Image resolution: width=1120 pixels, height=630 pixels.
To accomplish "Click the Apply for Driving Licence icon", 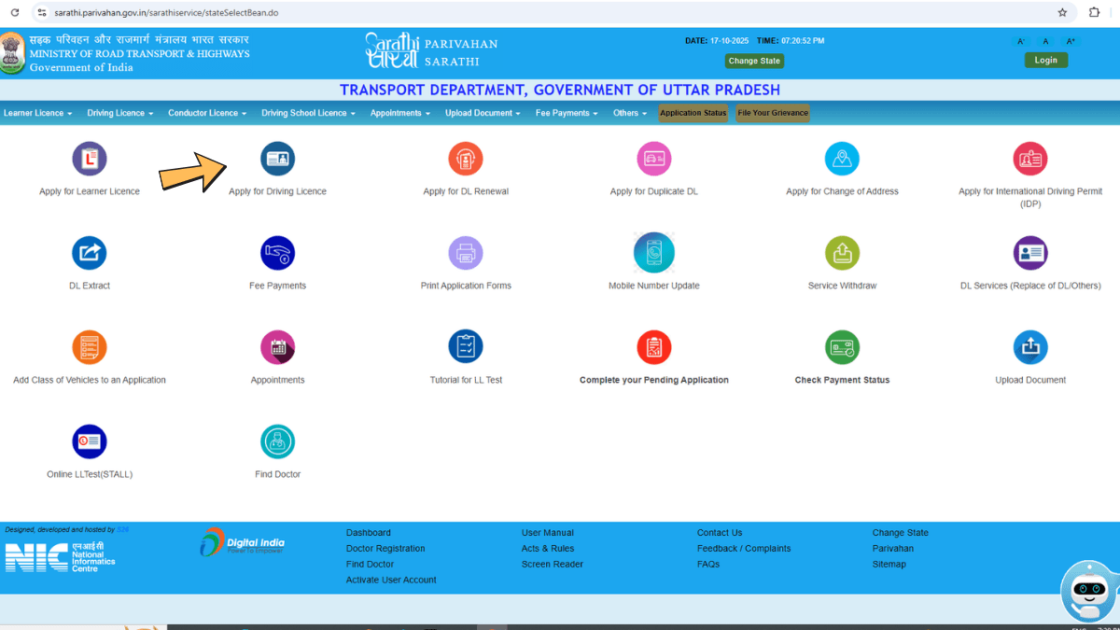I will (277, 159).
